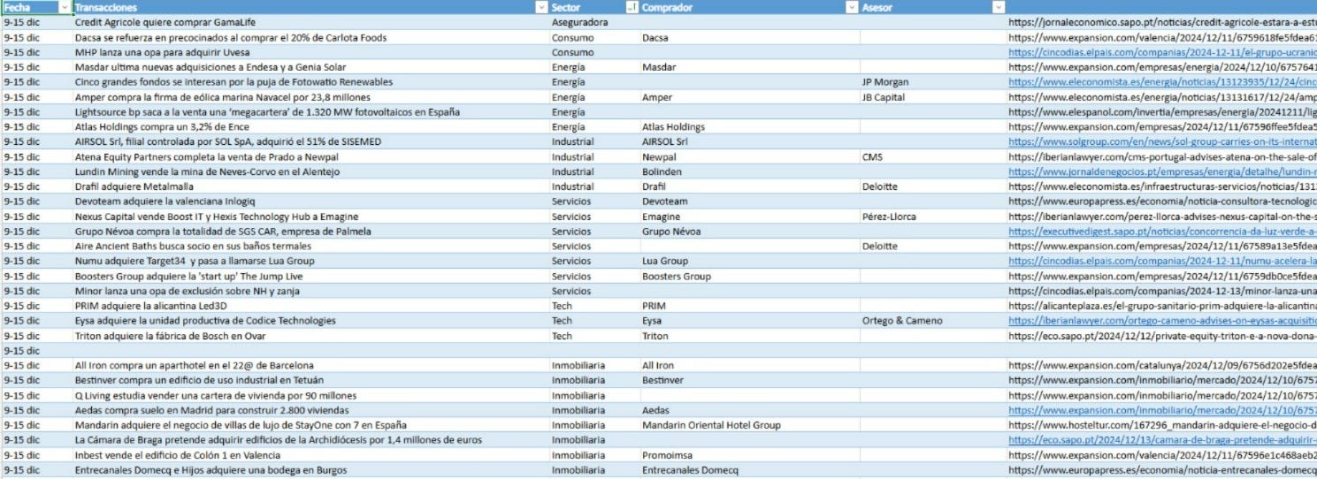Screen dimensions: 1317x479
Task: Select the 'Entrecanales Domecq' comprador cell
Action: 749,470
